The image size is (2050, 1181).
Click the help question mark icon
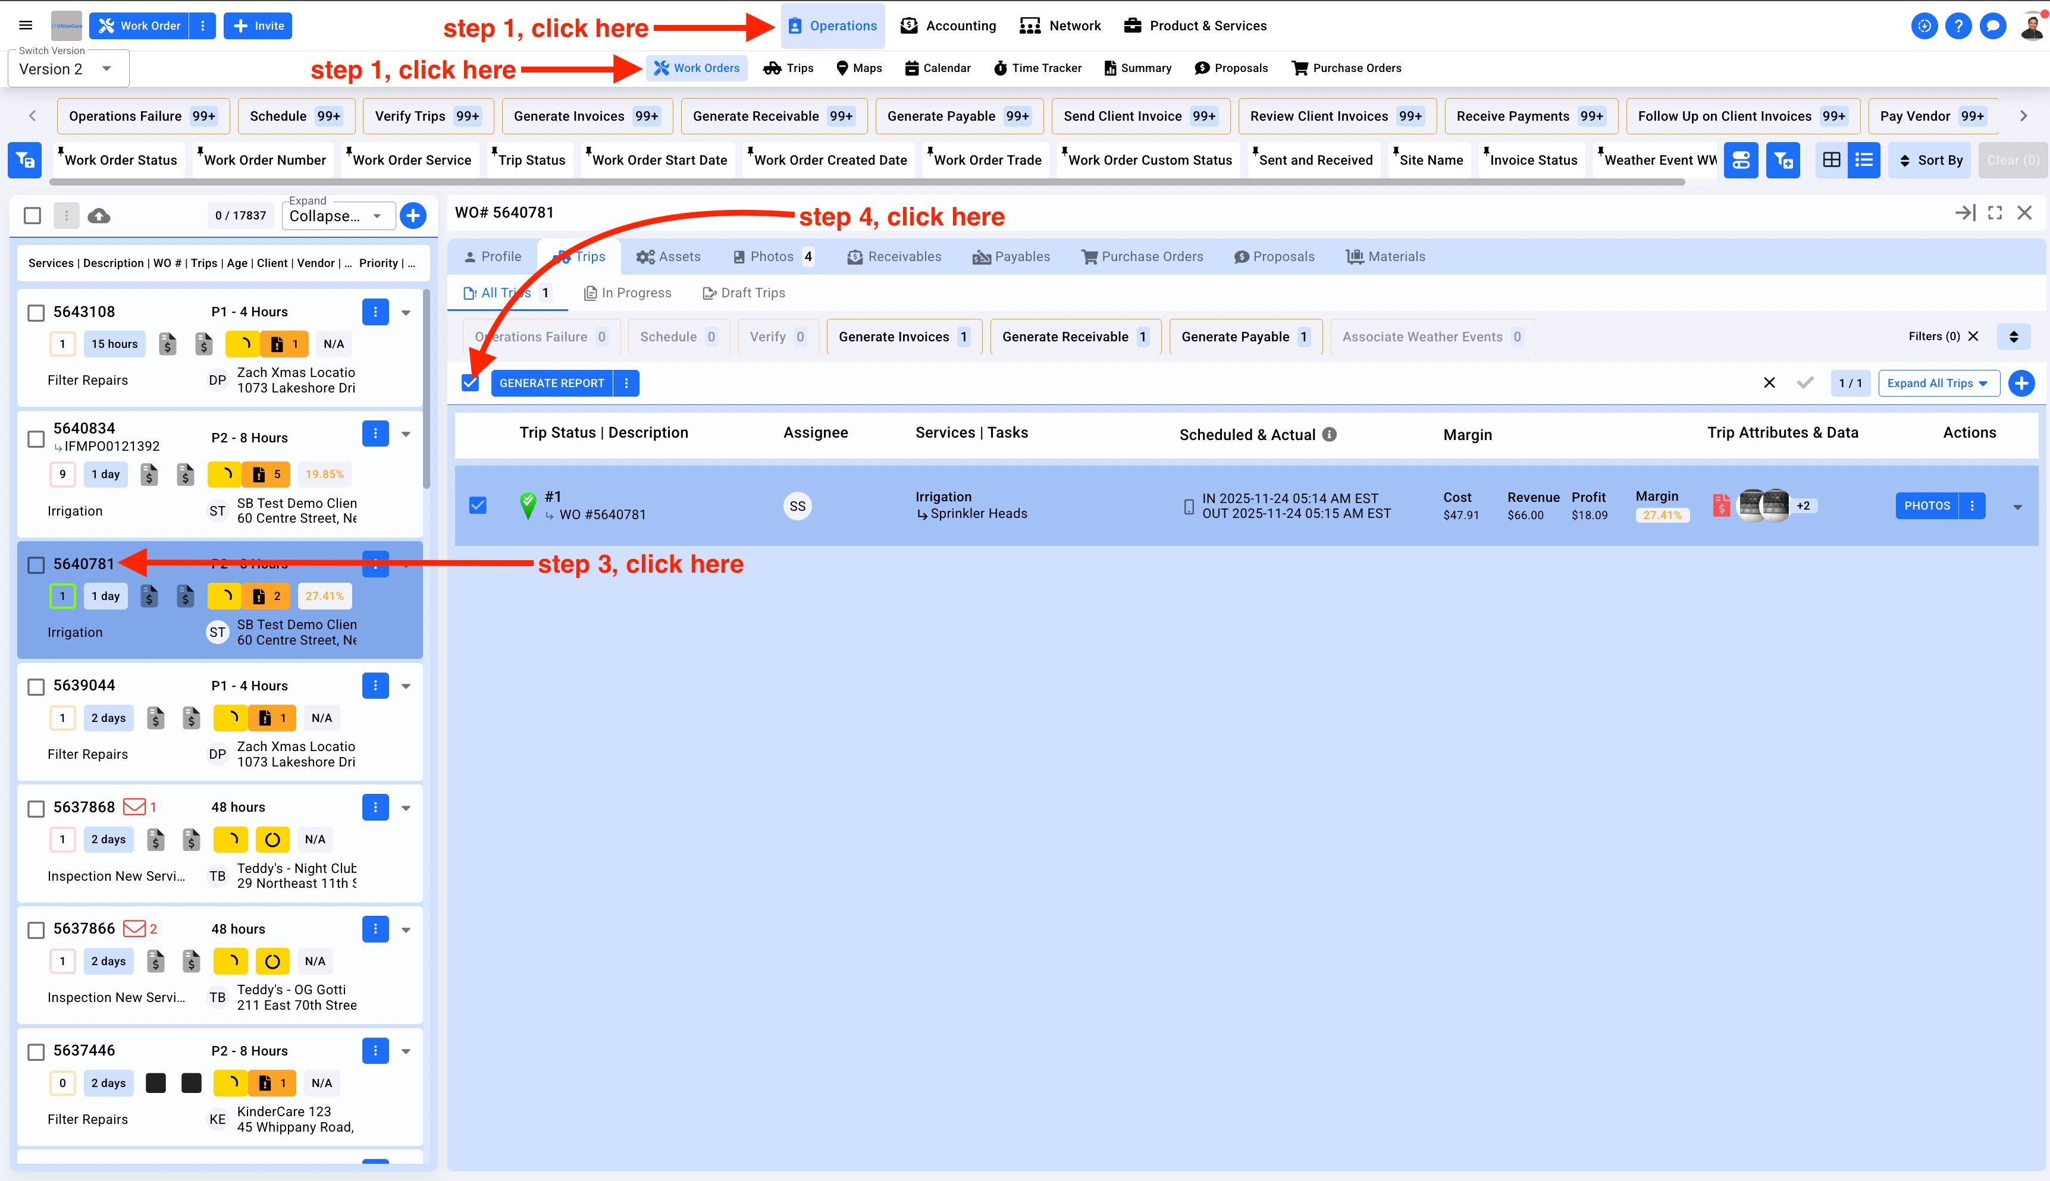[1958, 26]
